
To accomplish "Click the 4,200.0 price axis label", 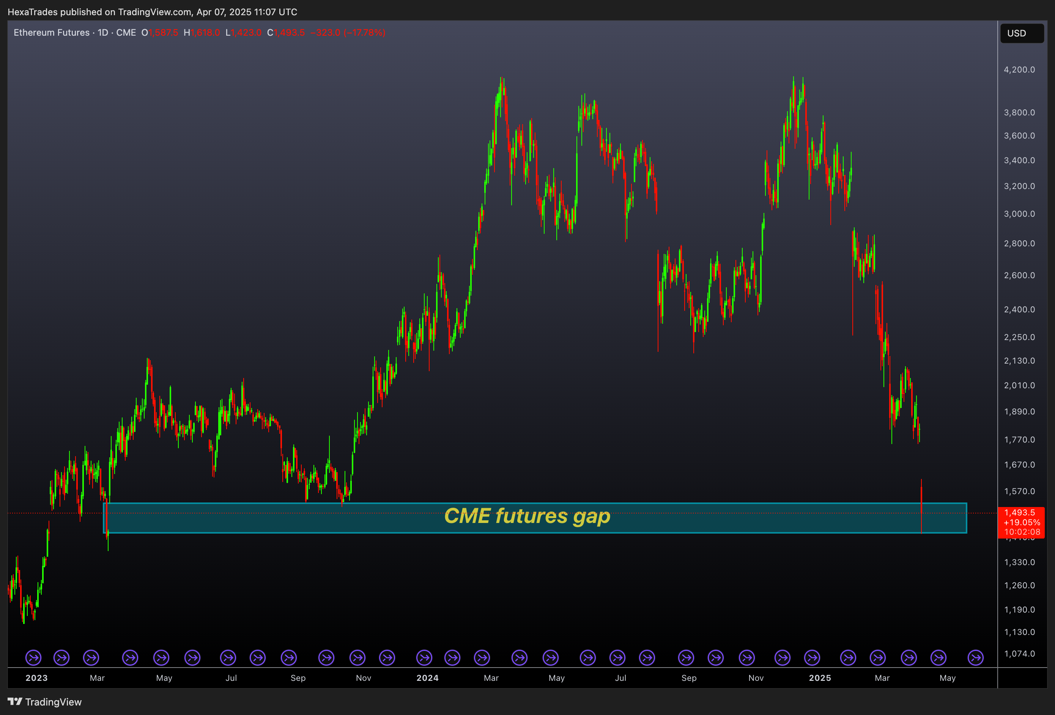I will pyautogui.click(x=1019, y=69).
